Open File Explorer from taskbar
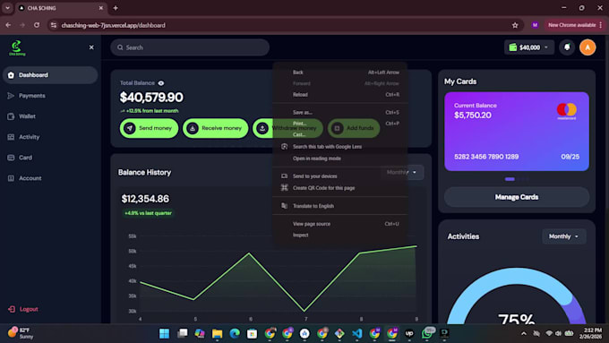 217,333
